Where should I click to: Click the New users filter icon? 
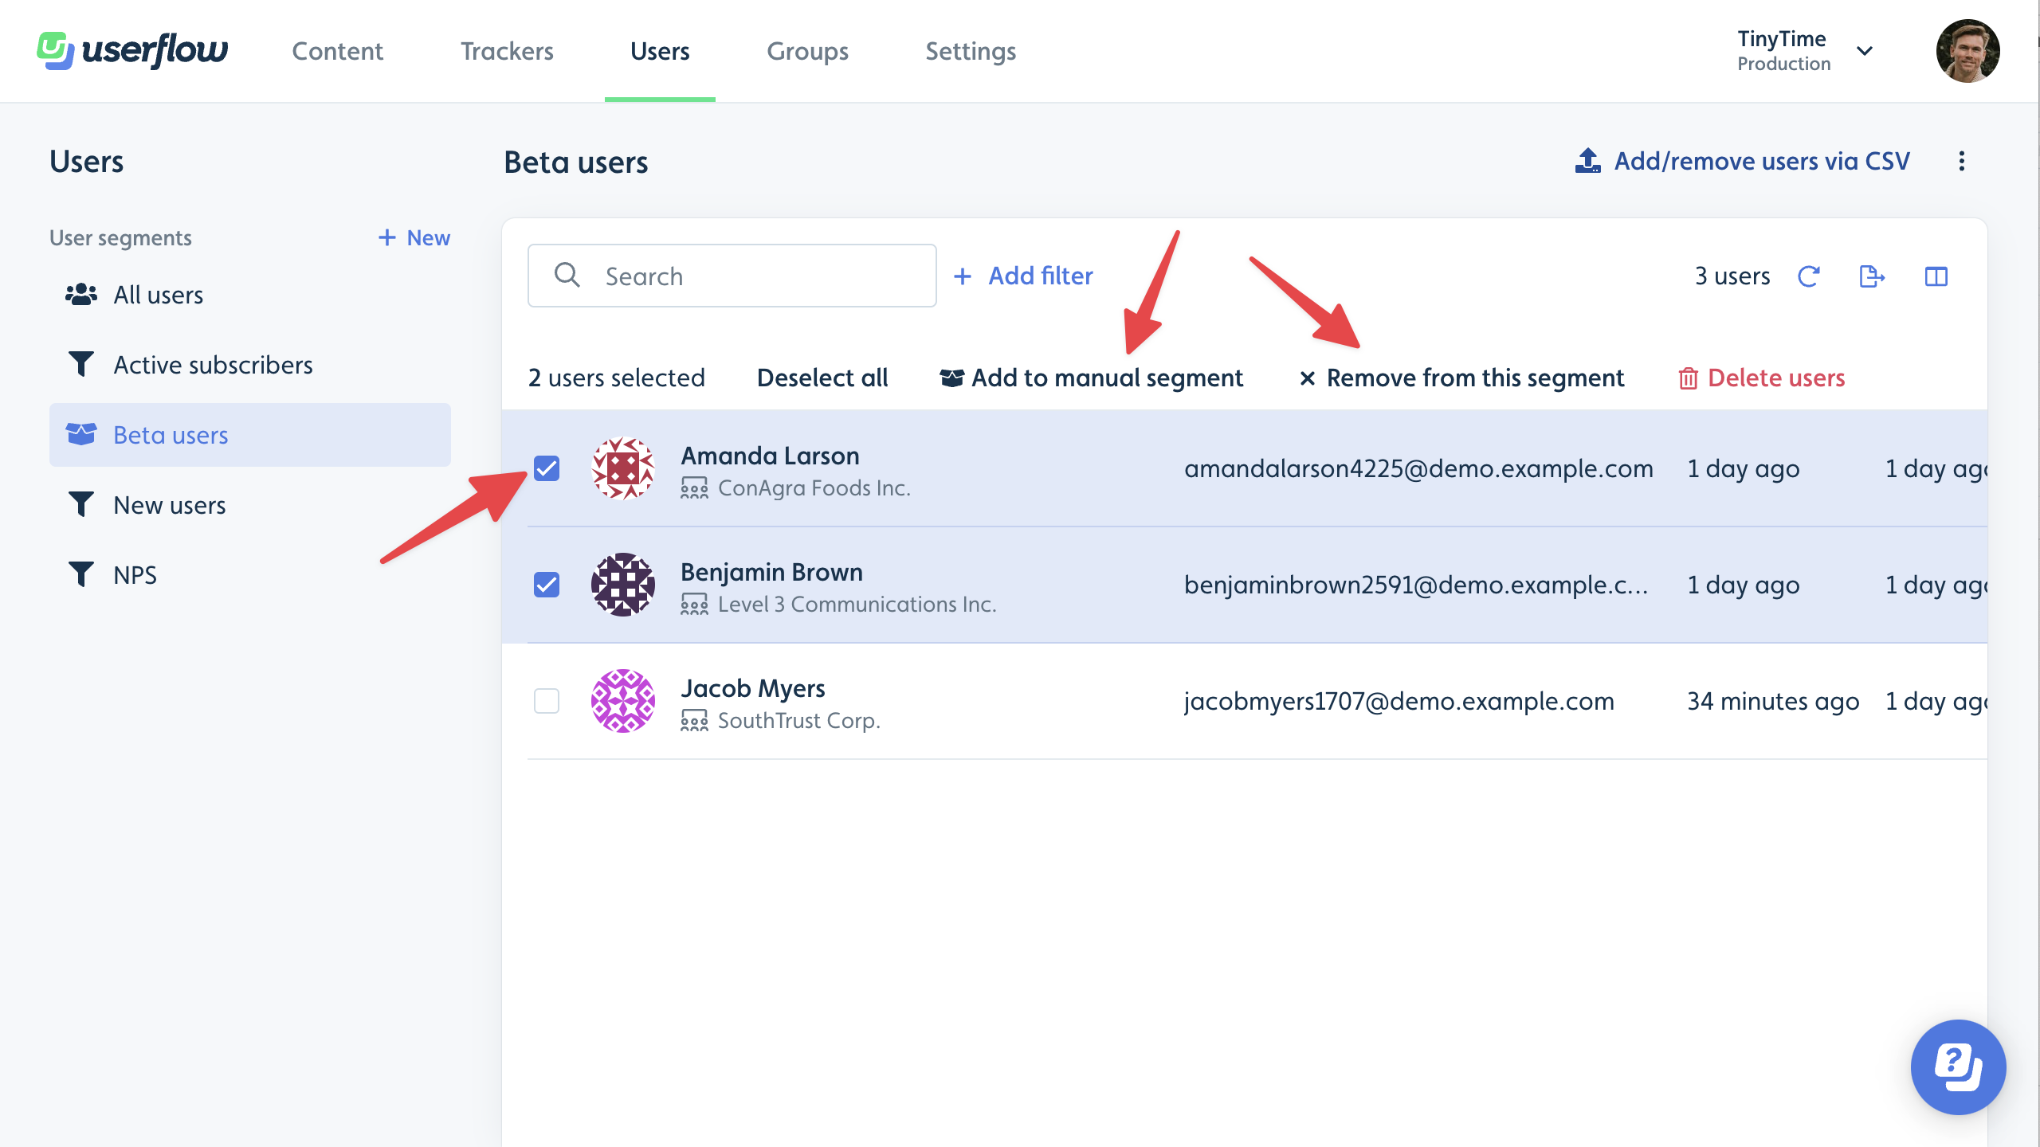81,504
